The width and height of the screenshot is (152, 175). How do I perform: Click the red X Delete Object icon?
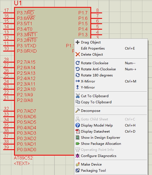(x=77, y=54)
